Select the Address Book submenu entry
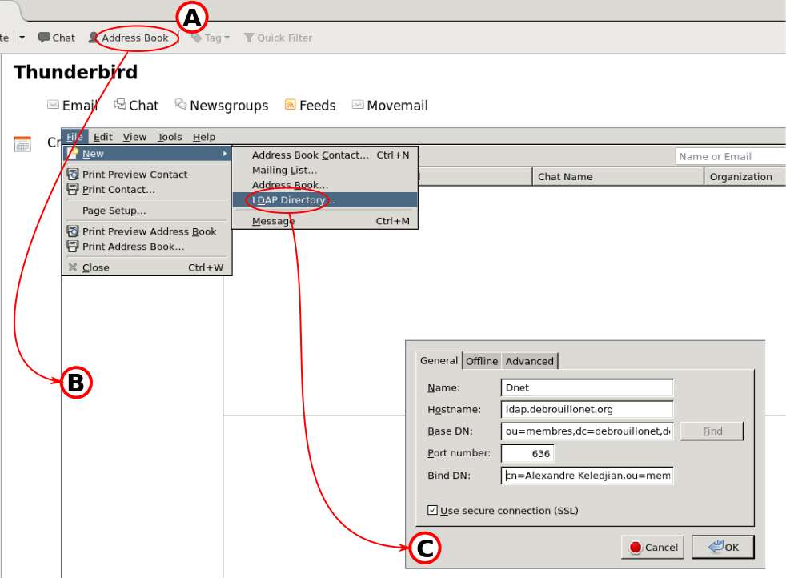 (325, 185)
